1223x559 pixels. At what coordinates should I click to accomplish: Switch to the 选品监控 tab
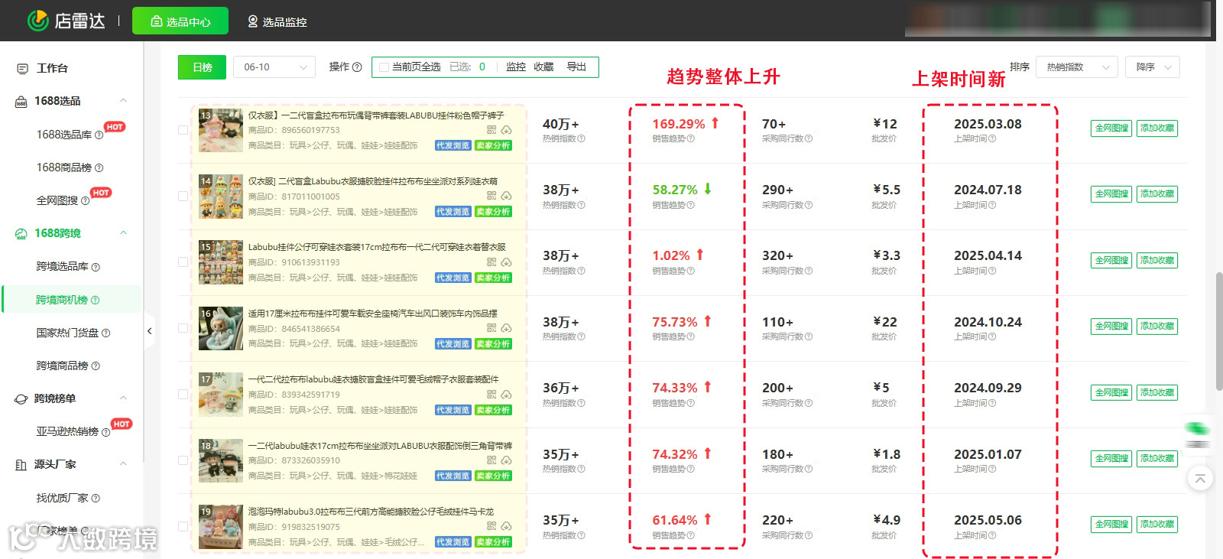tap(277, 21)
